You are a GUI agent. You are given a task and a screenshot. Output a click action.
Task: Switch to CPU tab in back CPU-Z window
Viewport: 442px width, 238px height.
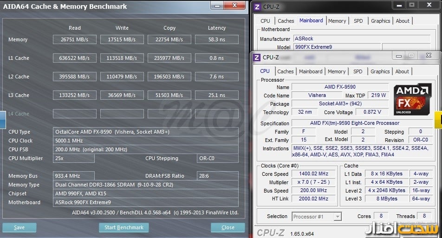(x=265, y=21)
